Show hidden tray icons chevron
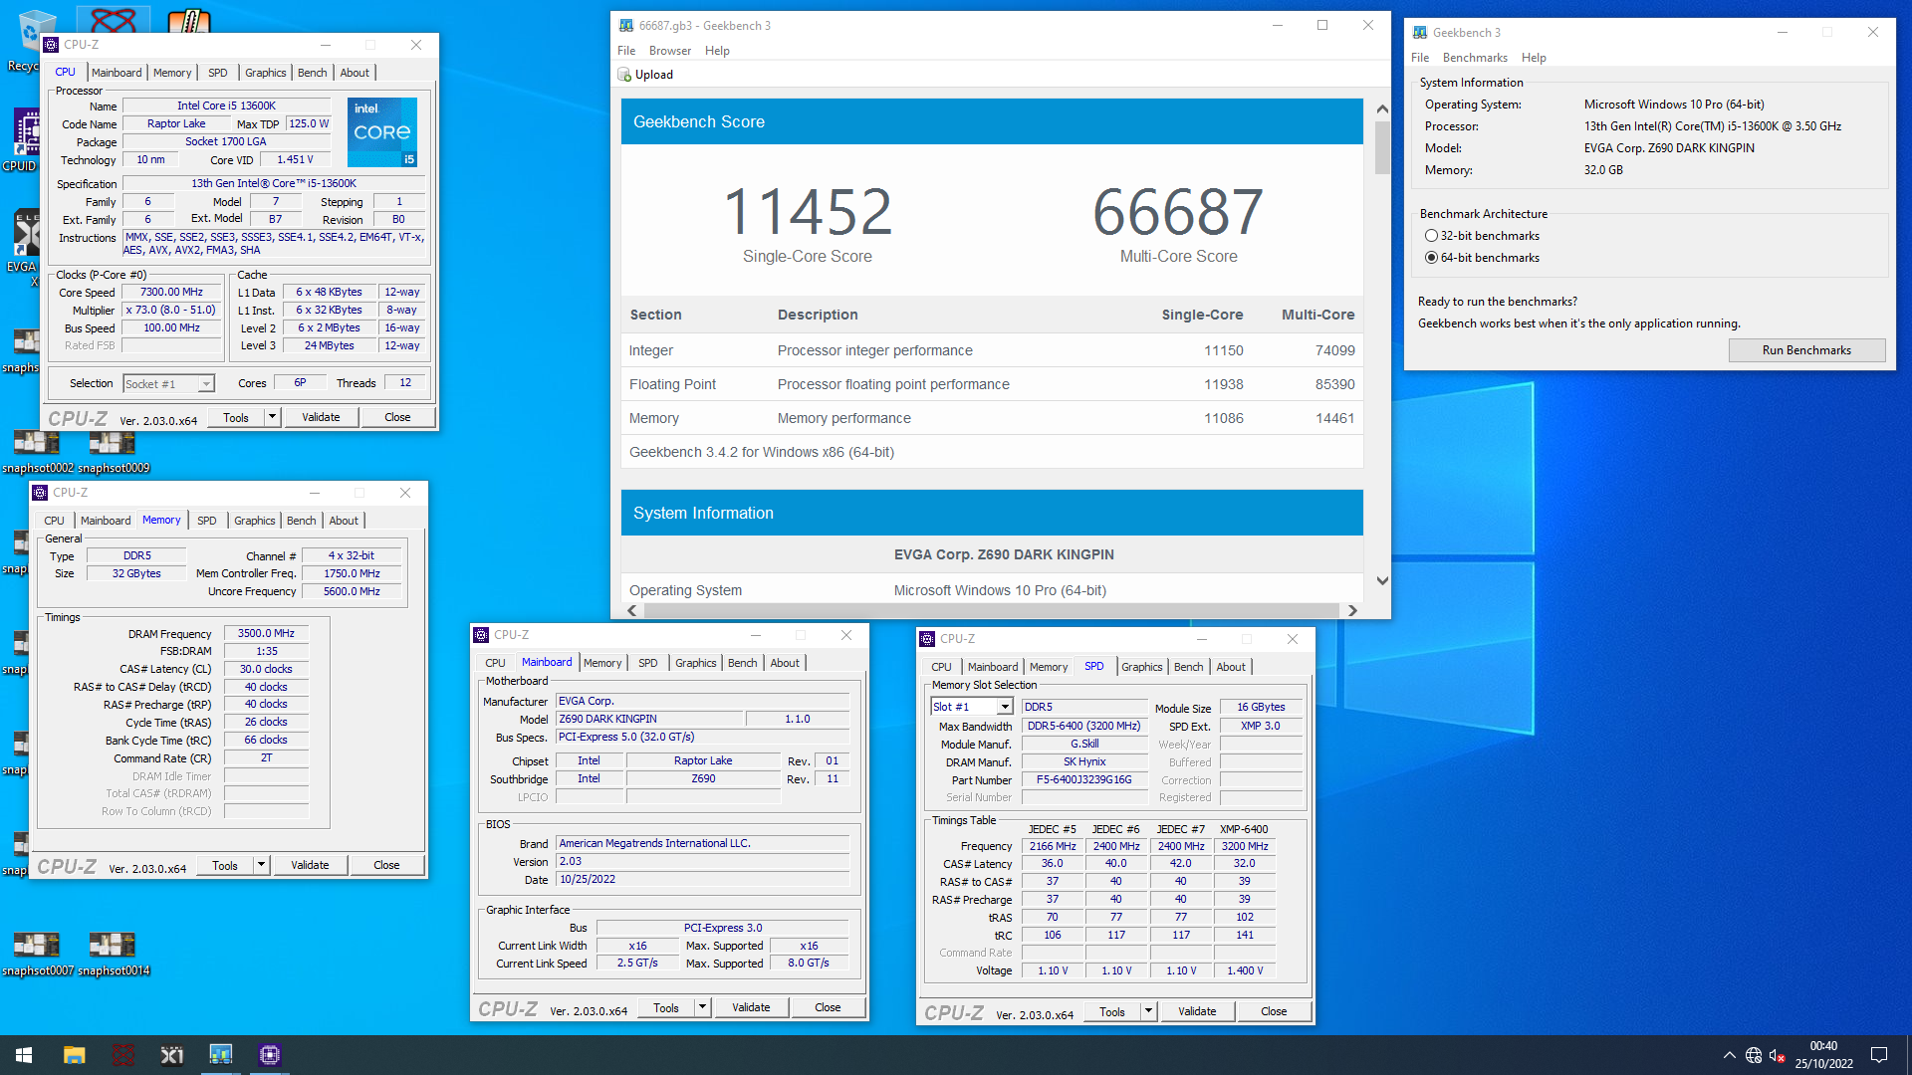Screen dimensions: 1912x1075 tap(1729, 1055)
